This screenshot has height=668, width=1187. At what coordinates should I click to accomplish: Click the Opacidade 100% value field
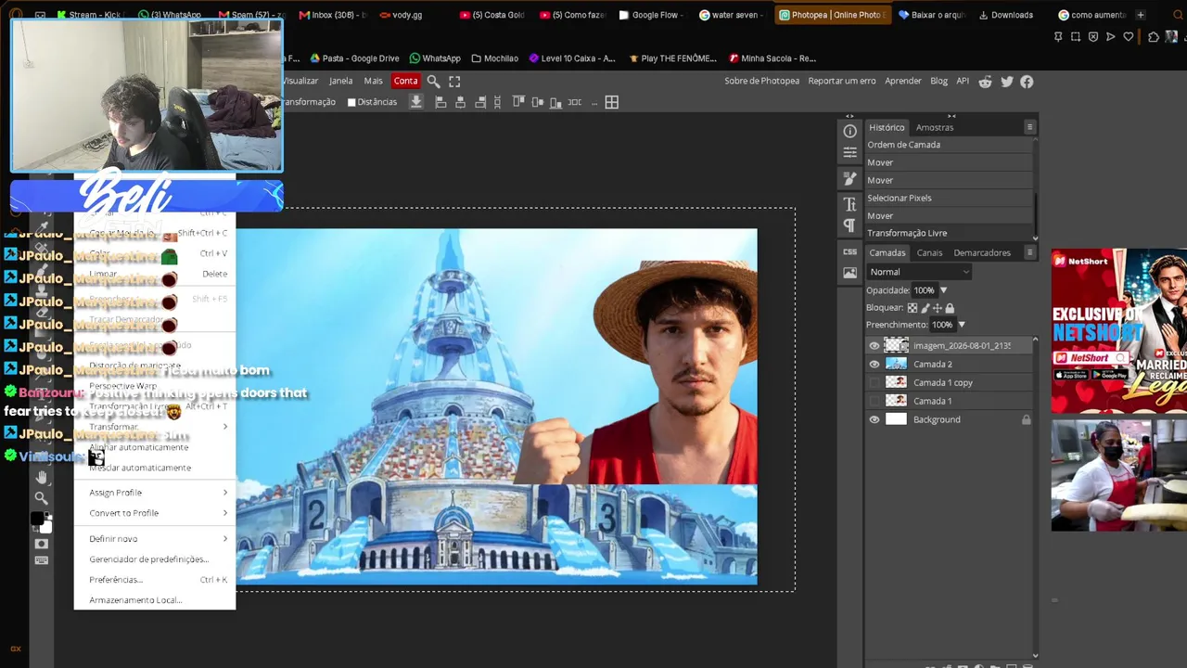pos(925,290)
